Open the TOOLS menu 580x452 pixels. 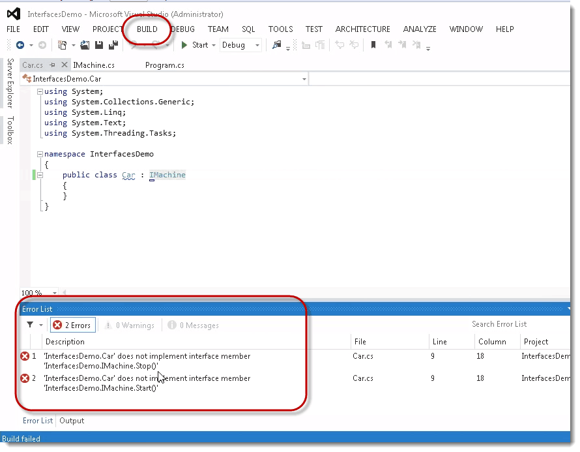(x=280, y=29)
